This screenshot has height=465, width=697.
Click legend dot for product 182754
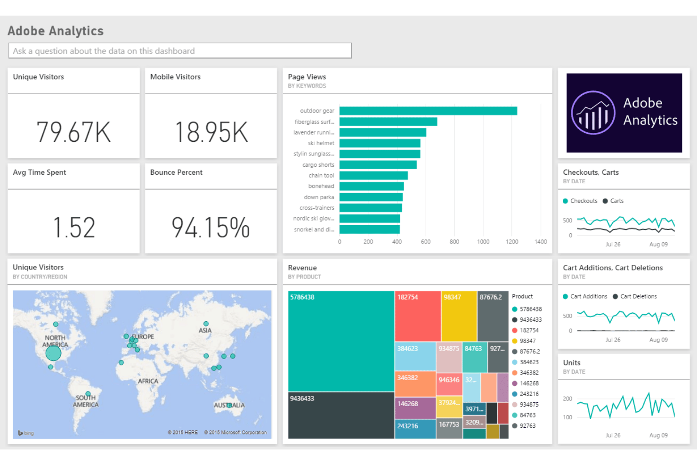[515, 331]
